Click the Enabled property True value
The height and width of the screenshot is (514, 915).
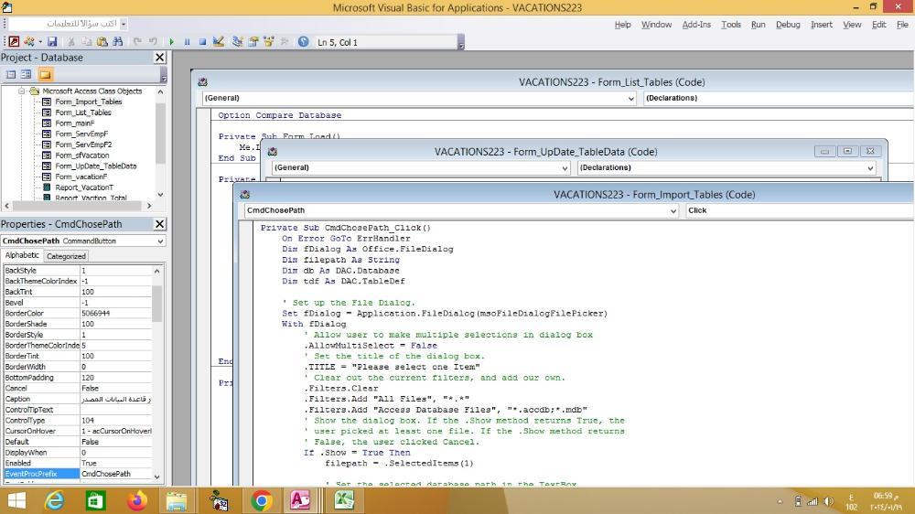tap(115, 464)
